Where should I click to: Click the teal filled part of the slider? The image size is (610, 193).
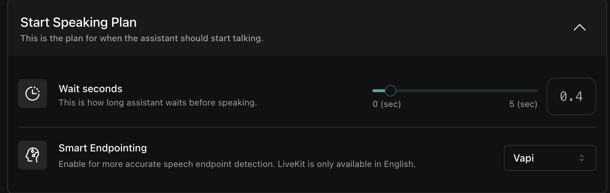pos(378,91)
